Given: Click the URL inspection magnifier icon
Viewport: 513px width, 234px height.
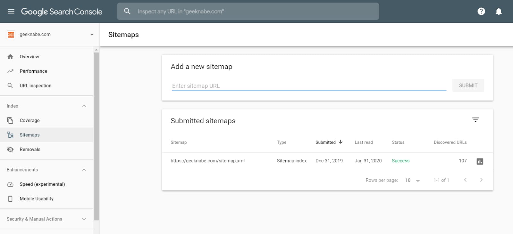Looking at the screenshot, I should [x=10, y=85].
